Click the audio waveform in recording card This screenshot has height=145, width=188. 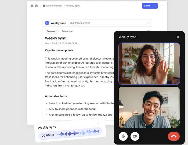[78, 132]
